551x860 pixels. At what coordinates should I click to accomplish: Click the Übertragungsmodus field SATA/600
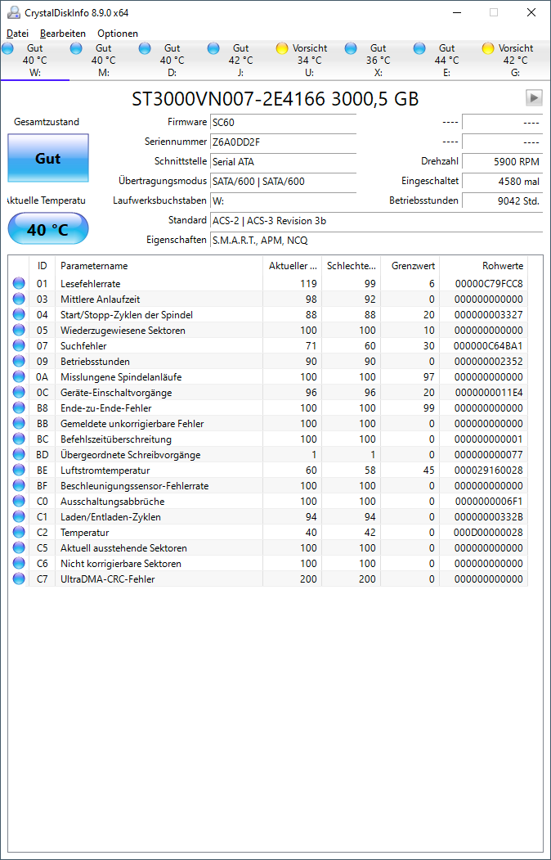tap(283, 182)
